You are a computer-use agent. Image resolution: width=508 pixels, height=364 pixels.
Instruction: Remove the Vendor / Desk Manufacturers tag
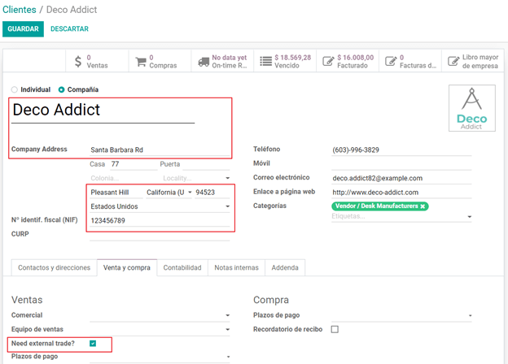tap(423, 206)
